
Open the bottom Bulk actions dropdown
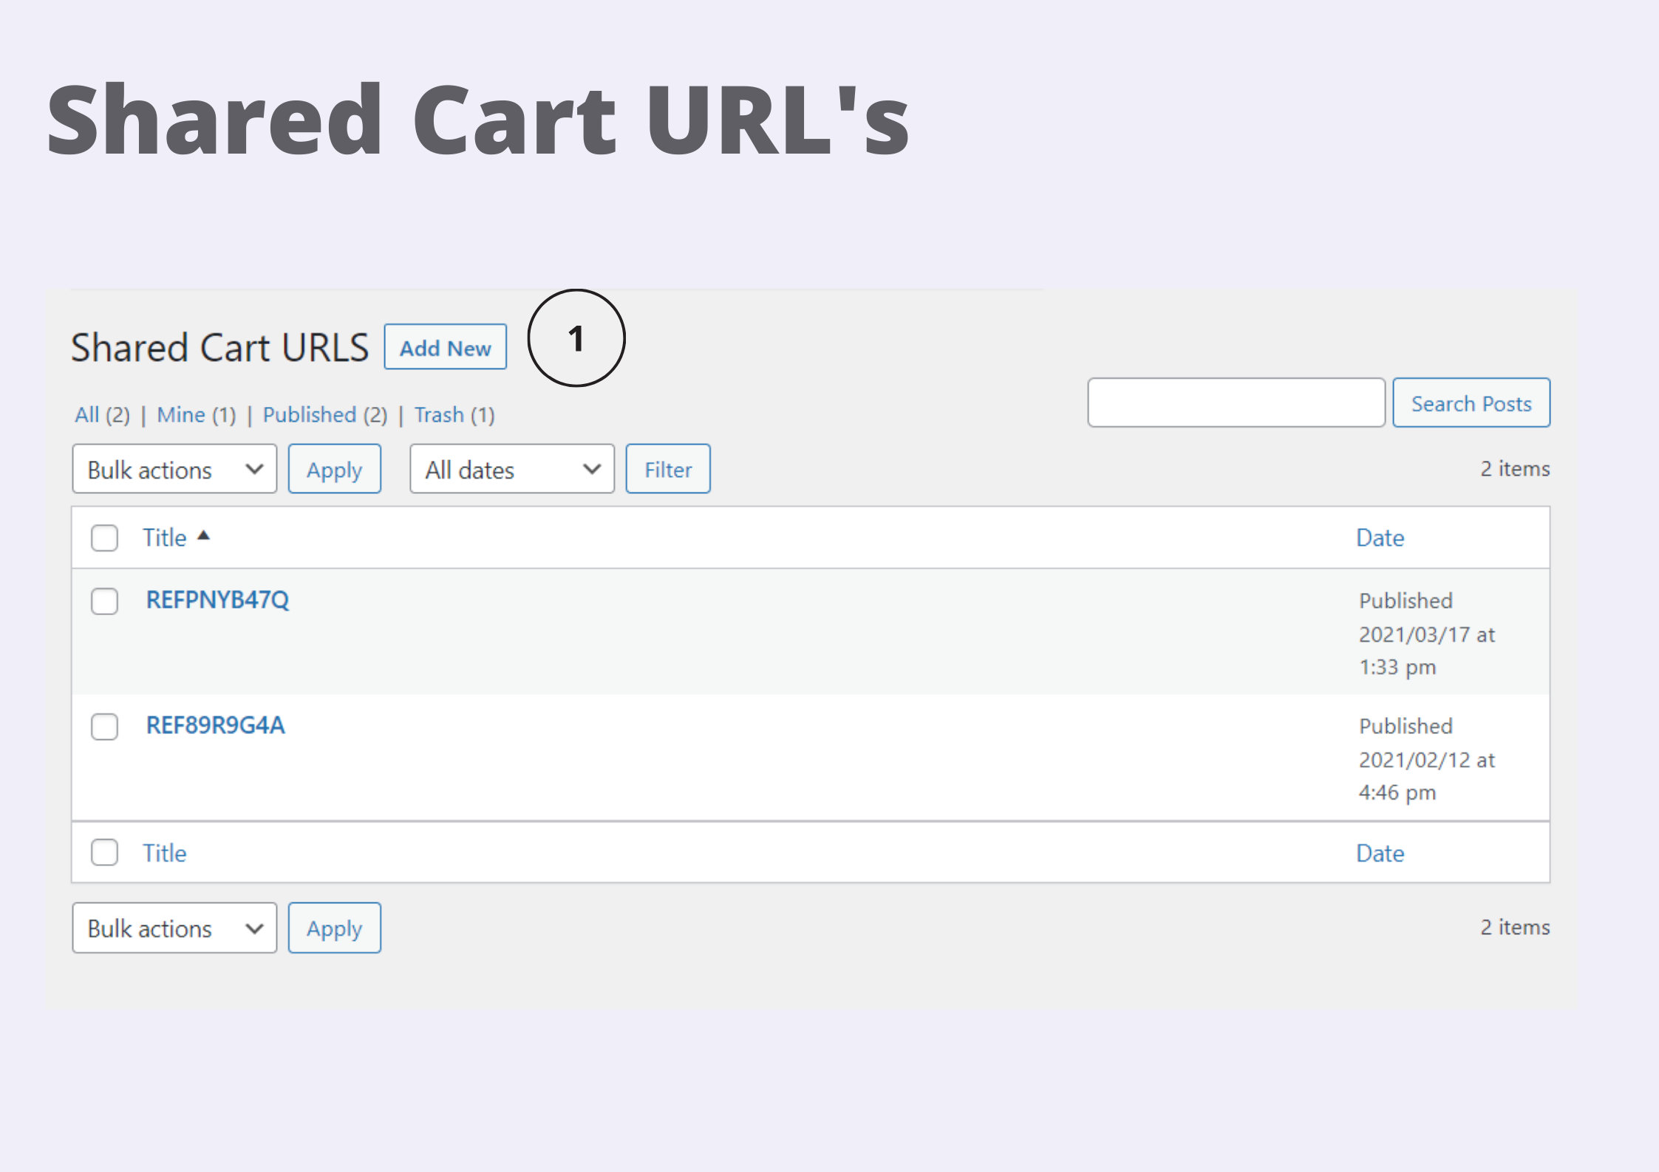[x=174, y=928]
